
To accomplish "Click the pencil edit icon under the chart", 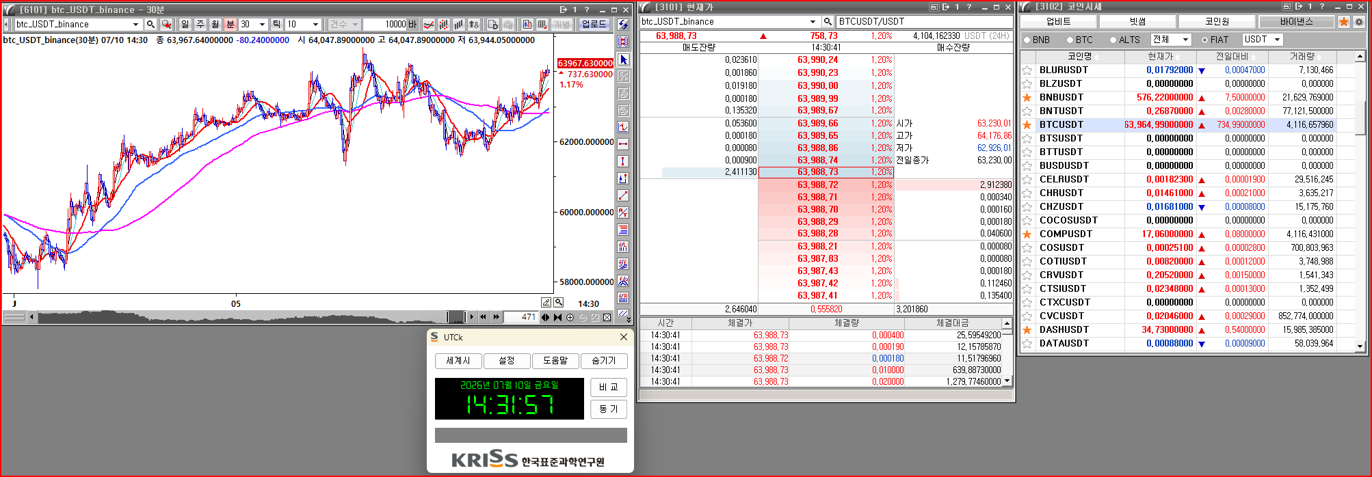I will click(546, 302).
